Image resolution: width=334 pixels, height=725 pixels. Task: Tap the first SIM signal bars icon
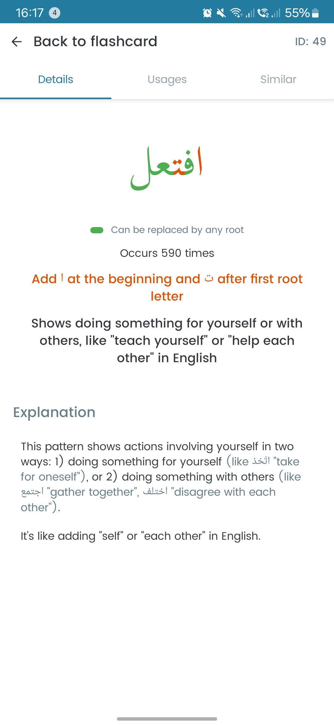pyautogui.click(x=250, y=13)
